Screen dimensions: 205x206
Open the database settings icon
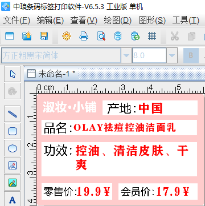click(x=118, y=36)
